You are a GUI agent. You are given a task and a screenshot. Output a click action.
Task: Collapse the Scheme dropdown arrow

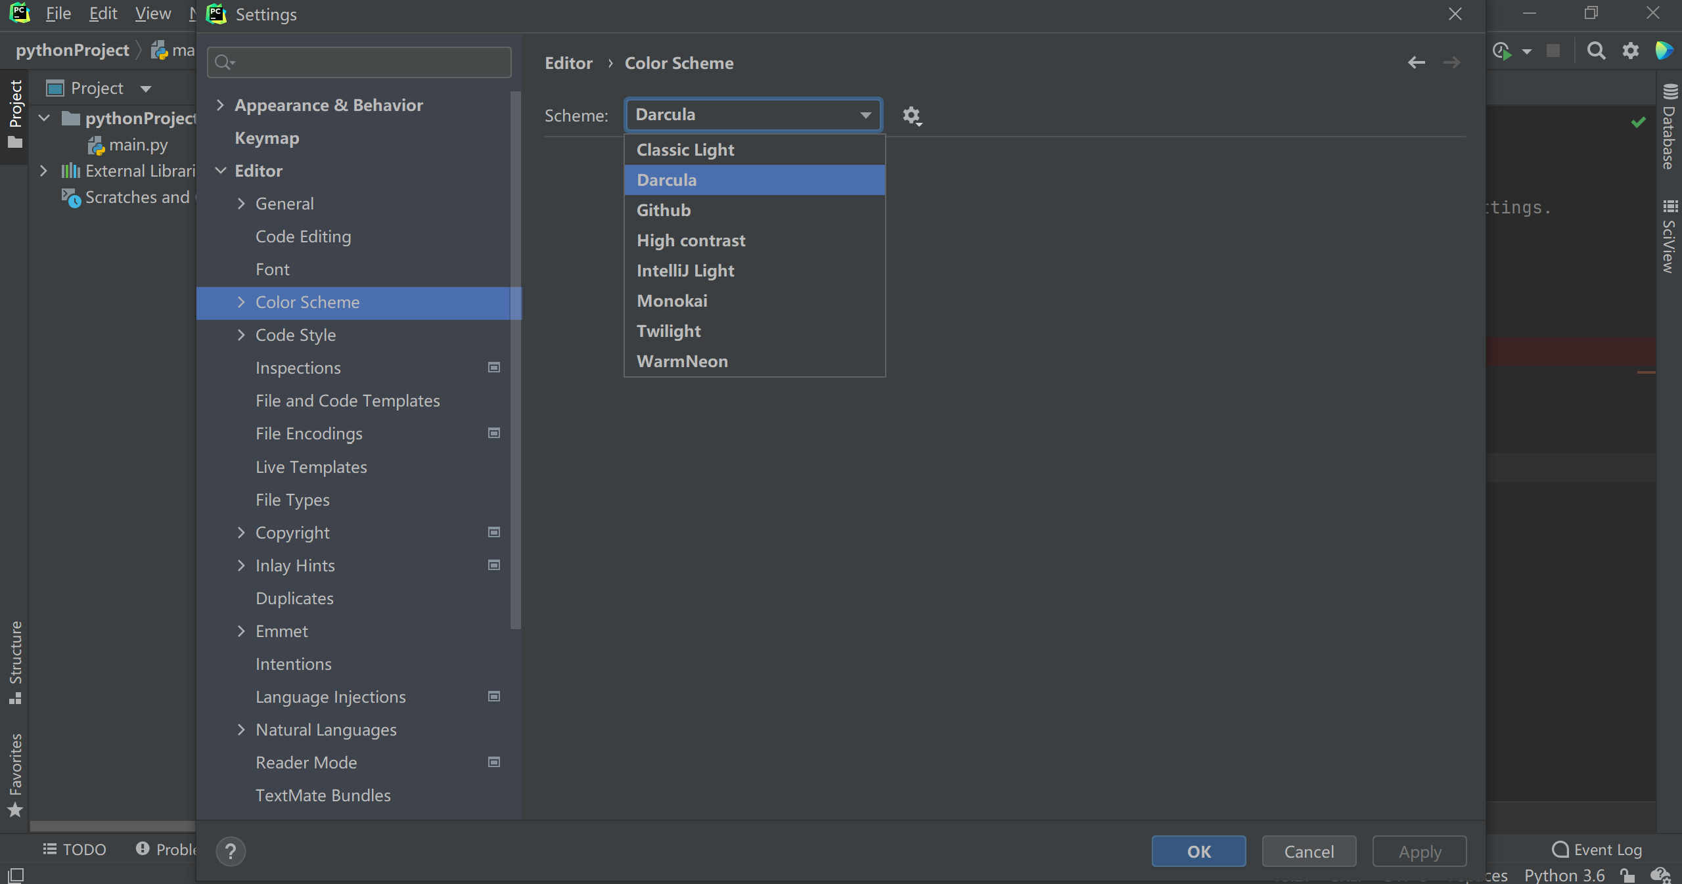[865, 115]
